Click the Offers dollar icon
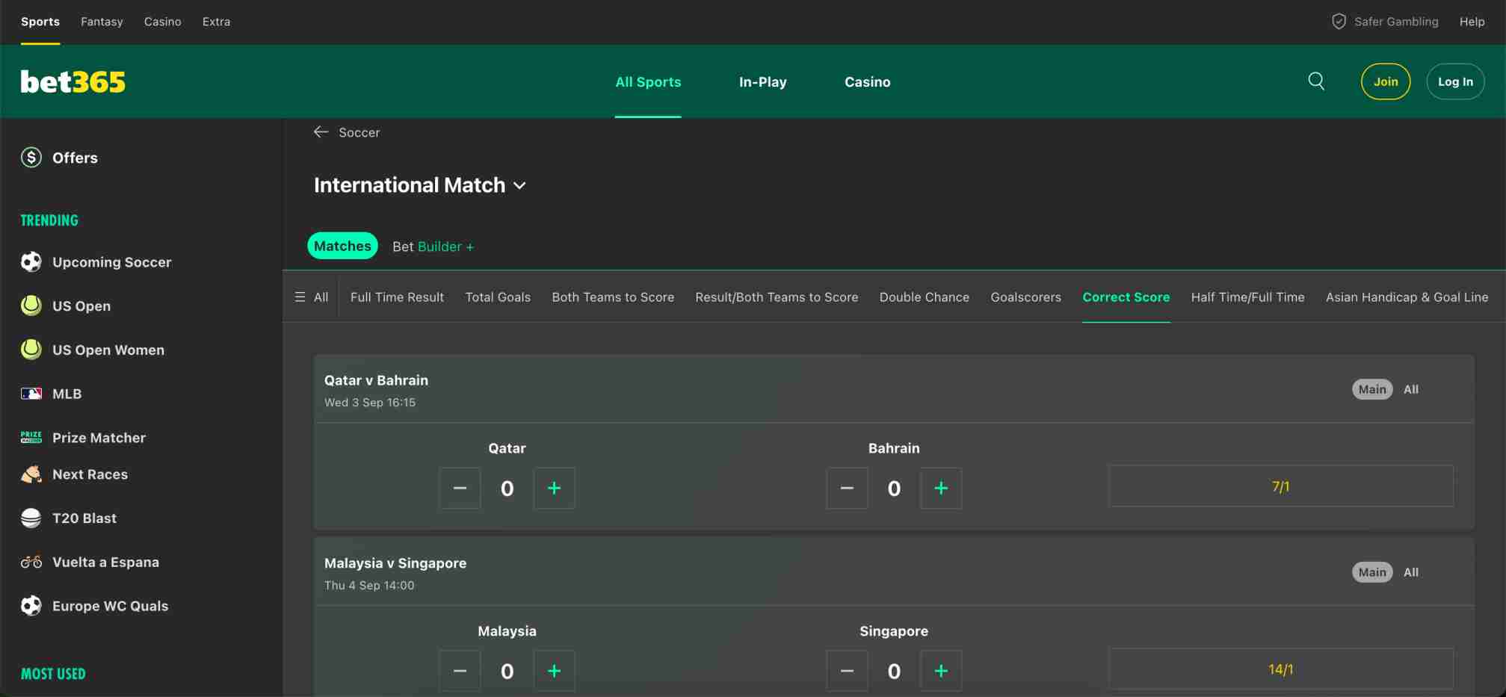 31,158
